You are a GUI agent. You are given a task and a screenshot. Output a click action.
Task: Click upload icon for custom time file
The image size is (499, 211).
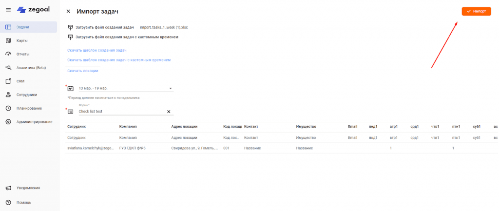pyautogui.click(x=71, y=37)
